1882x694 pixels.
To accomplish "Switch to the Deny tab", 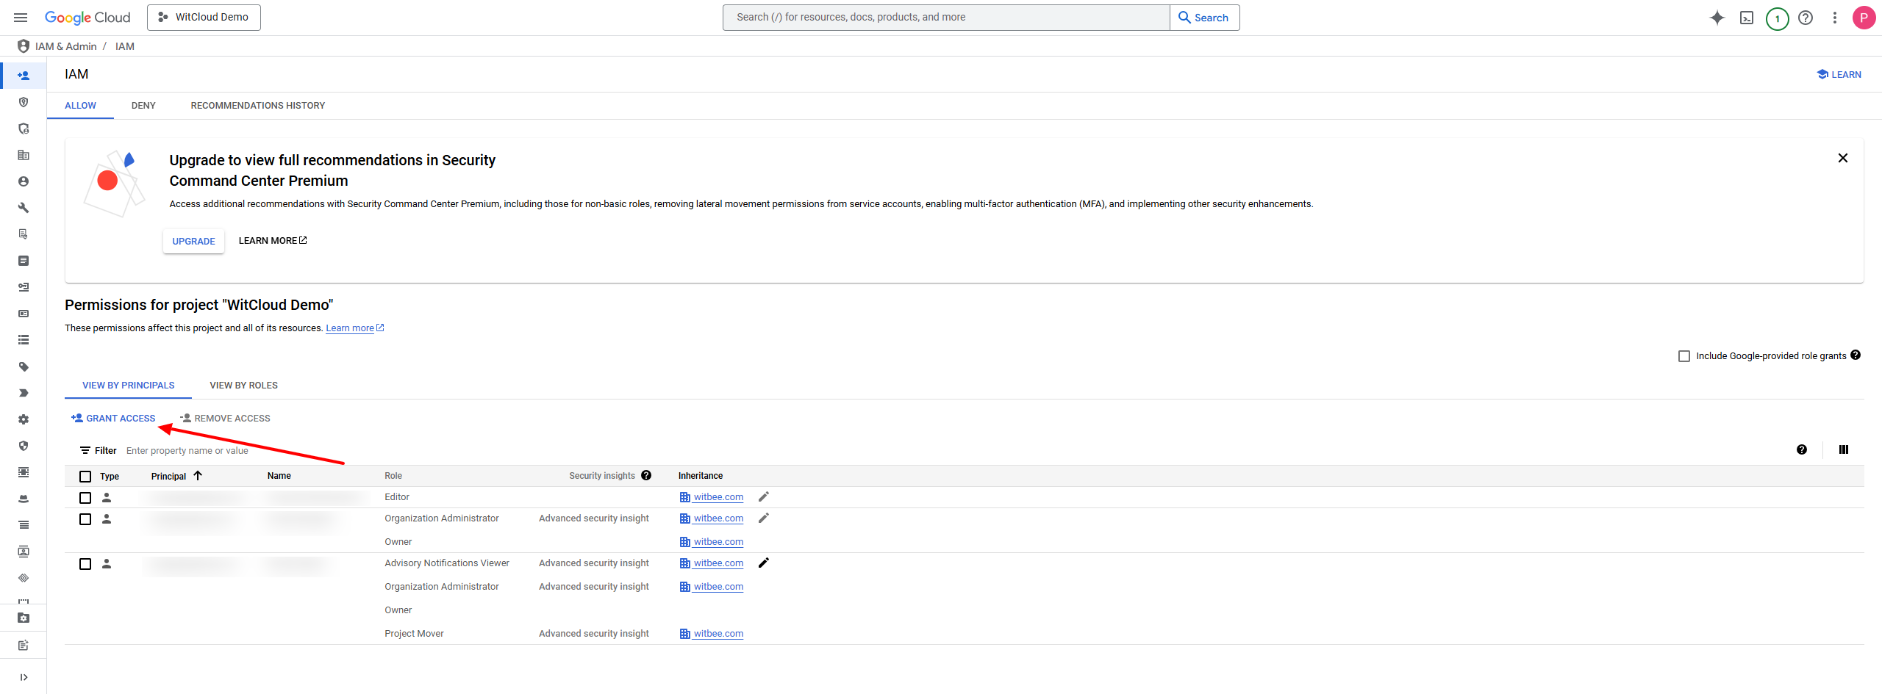I will (143, 106).
